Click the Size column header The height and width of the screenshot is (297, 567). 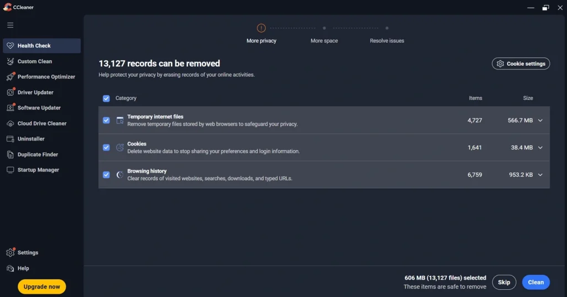pyautogui.click(x=528, y=98)
